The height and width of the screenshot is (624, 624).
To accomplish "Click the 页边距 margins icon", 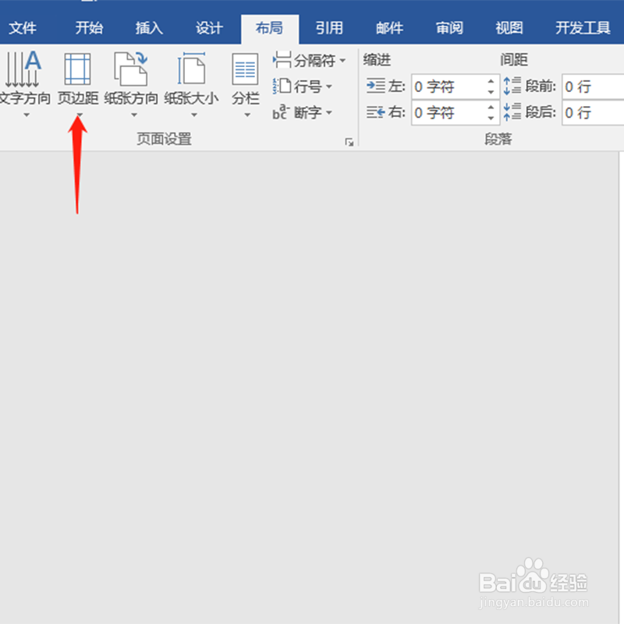I will [77, 69].
